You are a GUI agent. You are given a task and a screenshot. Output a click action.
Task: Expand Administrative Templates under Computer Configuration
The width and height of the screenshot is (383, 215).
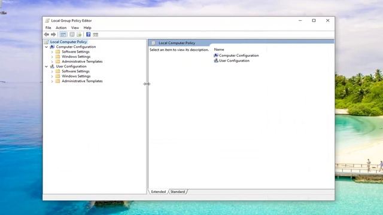pos(52,62)
